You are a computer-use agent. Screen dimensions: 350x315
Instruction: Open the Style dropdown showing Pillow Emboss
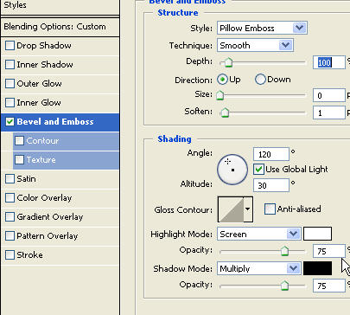262,28
